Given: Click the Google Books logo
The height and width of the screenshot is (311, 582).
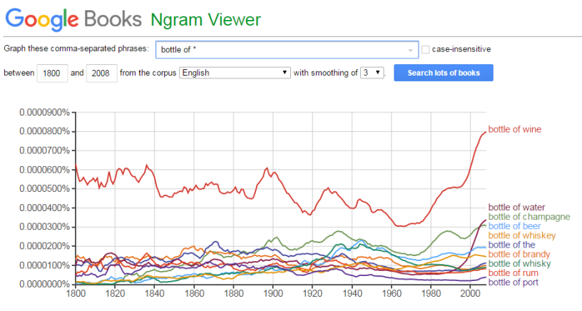Looking at the screenshot, I should pyautogui.click(x=73, y=19).
